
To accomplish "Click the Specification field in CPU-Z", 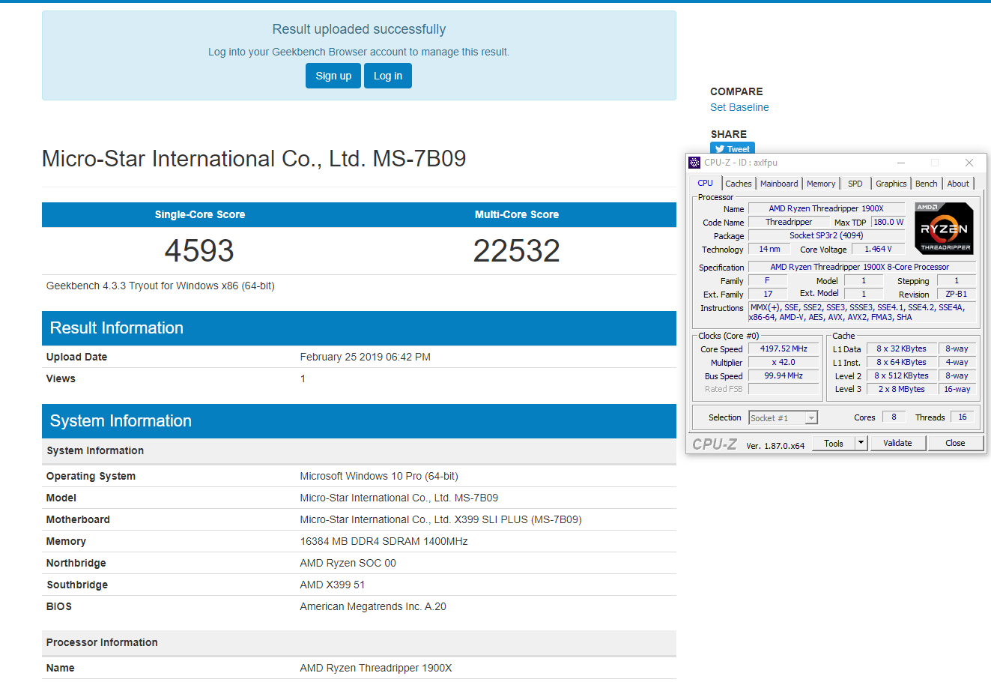I will (x=861, y=267).
